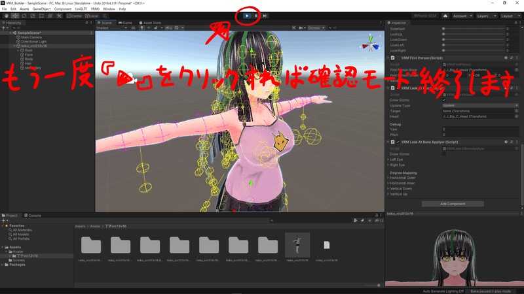Screen dimensions: 524x294
Task: Open the Gizmos dropdown
Action: (x=316, y=28)
